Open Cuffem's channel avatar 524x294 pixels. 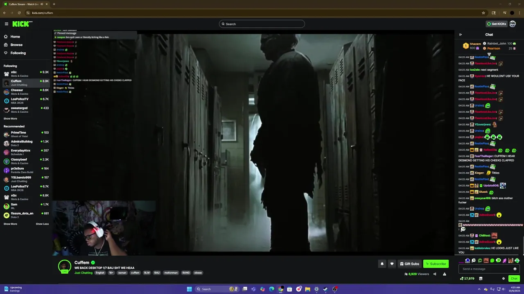pos(64,266)
